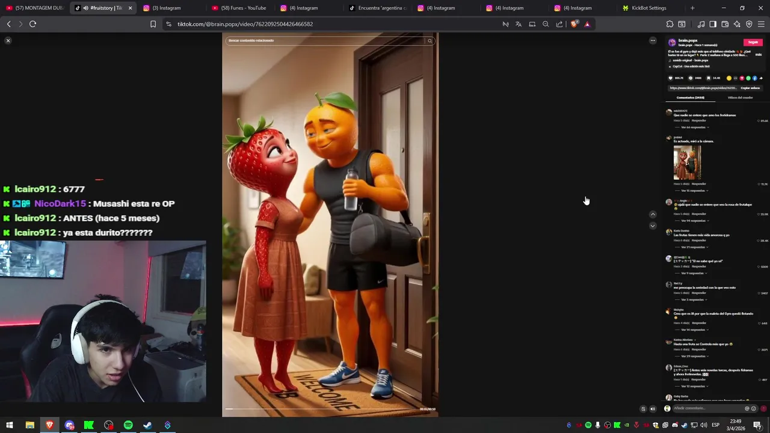The width and height of the screenshot is (770, 433).
Task: Click the zoom magnifier icon in the address bar
Action: click(x=546, y=24)
